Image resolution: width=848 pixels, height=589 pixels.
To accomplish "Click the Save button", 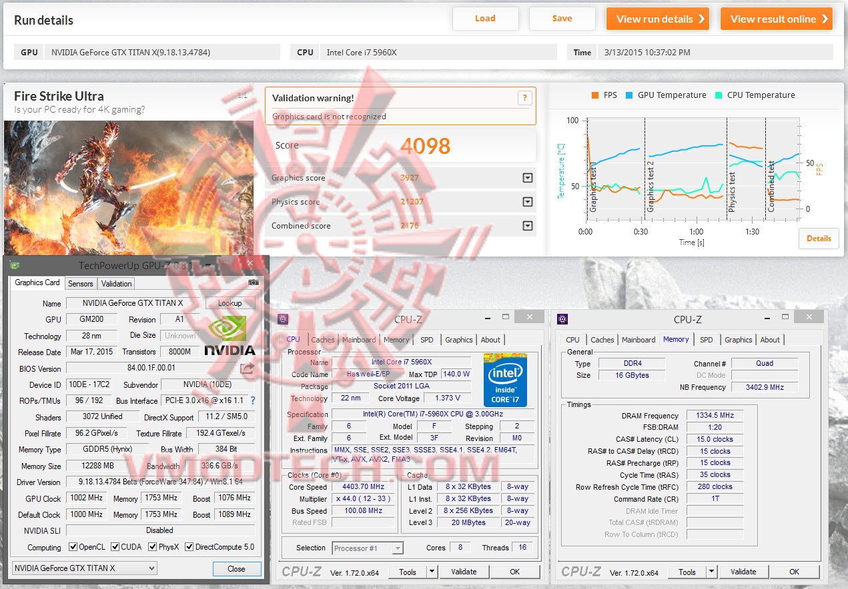I will 562,19.
